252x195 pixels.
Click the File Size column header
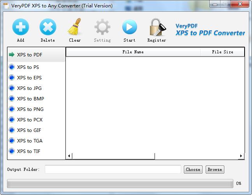222,52
